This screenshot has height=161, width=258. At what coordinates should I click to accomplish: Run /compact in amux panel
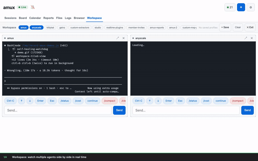click(110, 101)
